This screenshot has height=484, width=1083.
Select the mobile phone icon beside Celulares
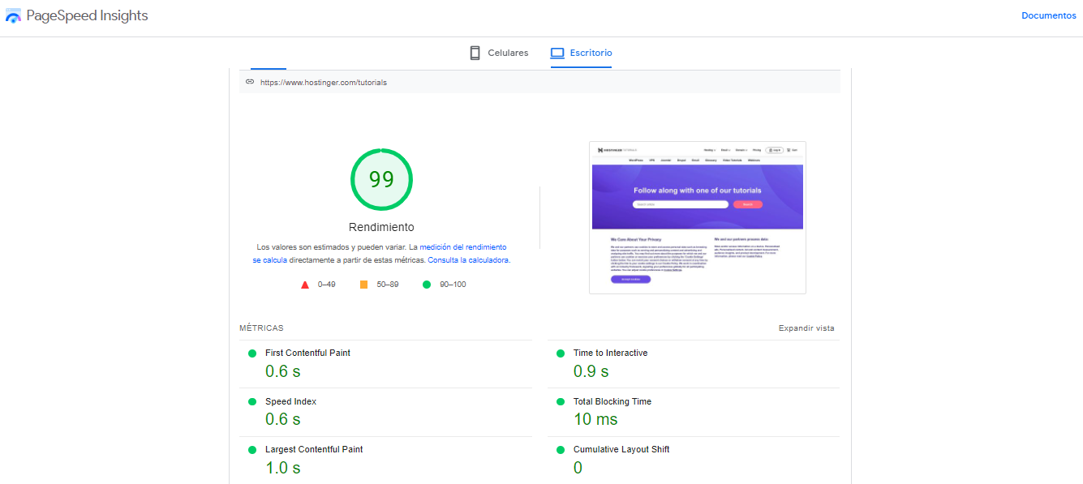click(475, 52)
